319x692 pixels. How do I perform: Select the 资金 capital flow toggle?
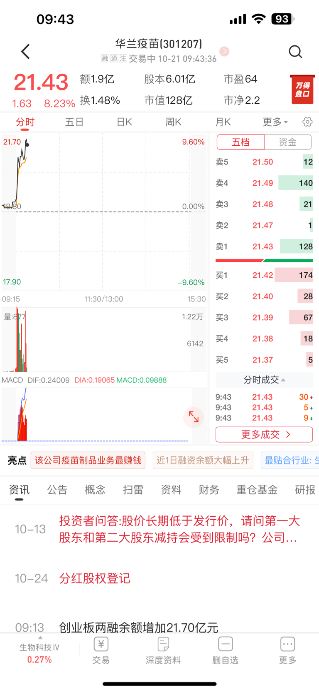tap(288, 142)
